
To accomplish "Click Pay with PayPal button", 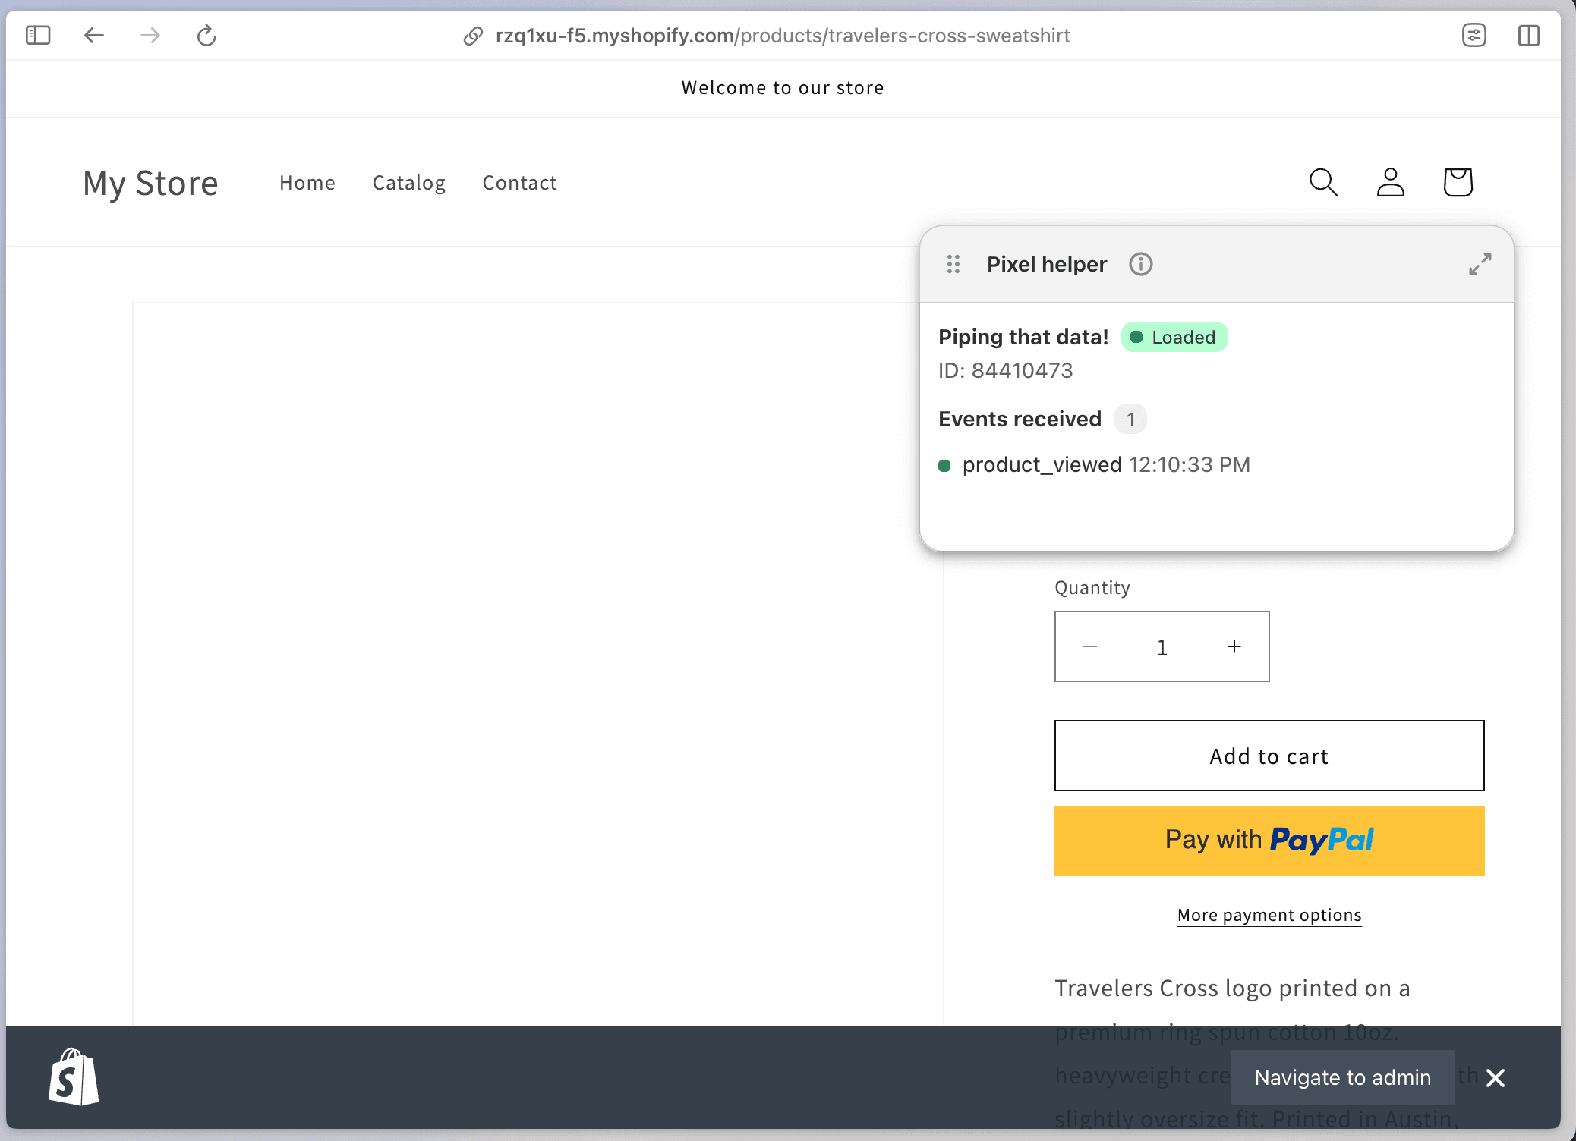I will tap(1269, 841).
